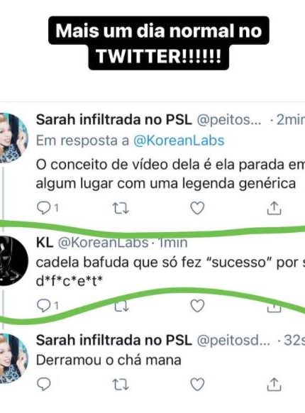305x413 pixels.
Task: Like the KL tweet
Action: [197, 306]
